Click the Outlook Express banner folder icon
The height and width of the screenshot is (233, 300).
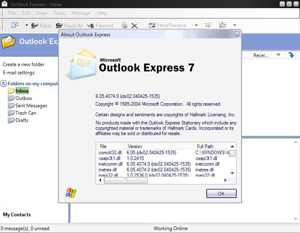pyautogui.click(x=9, y=42)
